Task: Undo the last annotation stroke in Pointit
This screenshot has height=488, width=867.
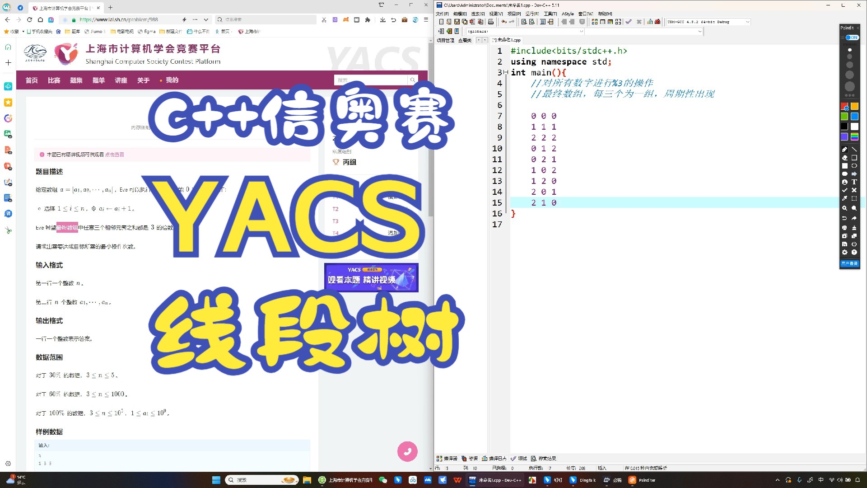Action: point(844,218)
